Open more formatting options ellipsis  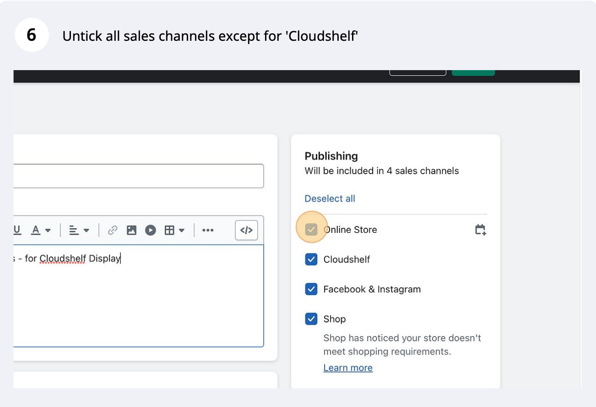[208, 230]
